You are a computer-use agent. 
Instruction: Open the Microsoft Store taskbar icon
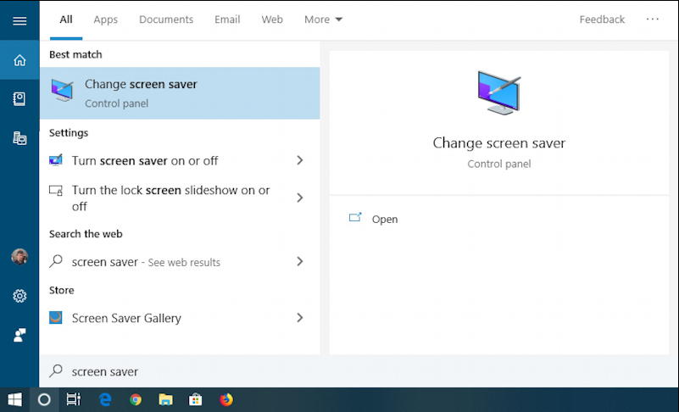[x=195, y=399]
